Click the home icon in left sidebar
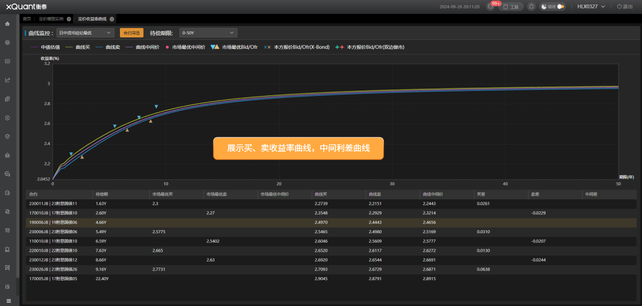The width and height of the screenshot is (642, 306). click(x=7, y=23)
